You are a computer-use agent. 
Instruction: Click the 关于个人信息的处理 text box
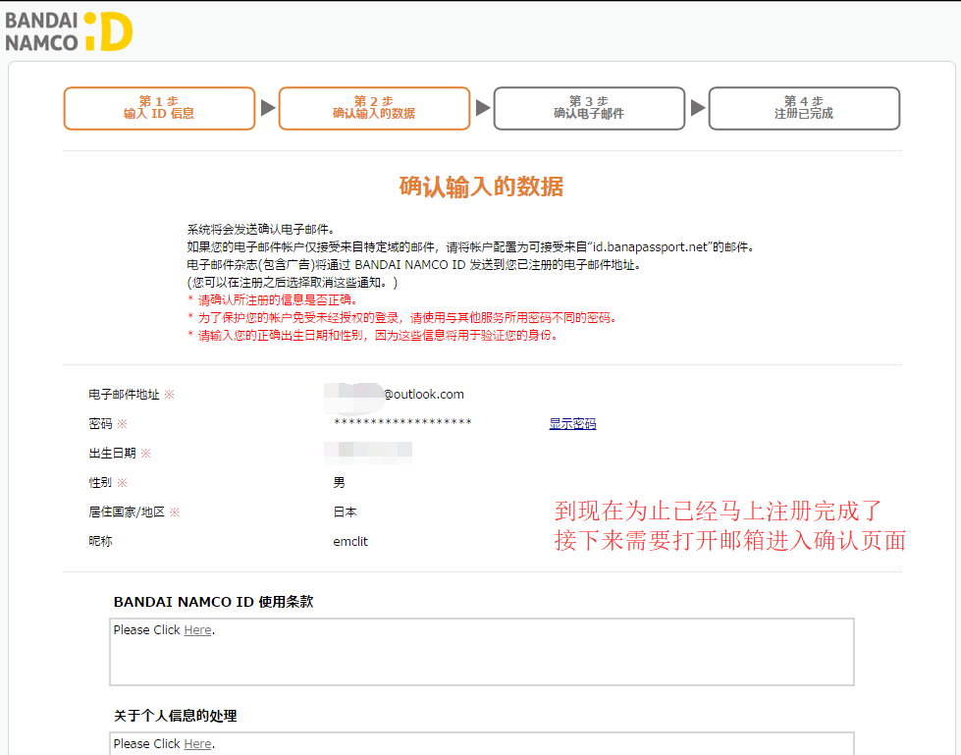tap(482, 743)
